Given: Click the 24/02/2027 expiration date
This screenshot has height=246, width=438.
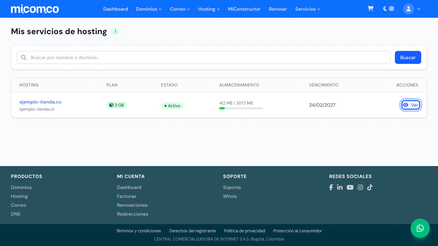Looking at the screenshot, I should (322, 105).
